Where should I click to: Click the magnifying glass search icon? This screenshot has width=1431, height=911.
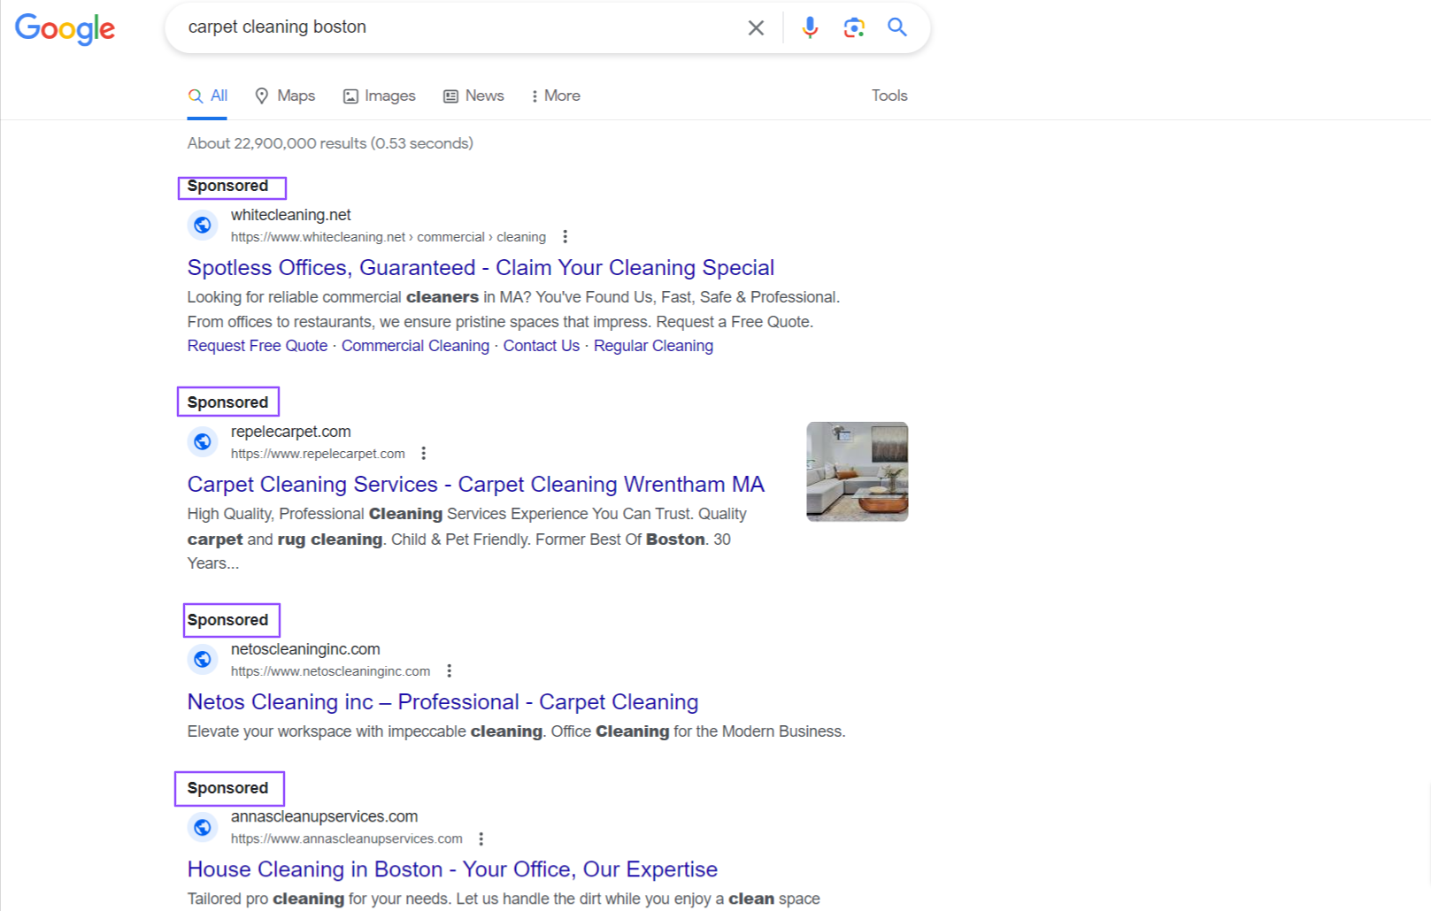pos(896,27)
